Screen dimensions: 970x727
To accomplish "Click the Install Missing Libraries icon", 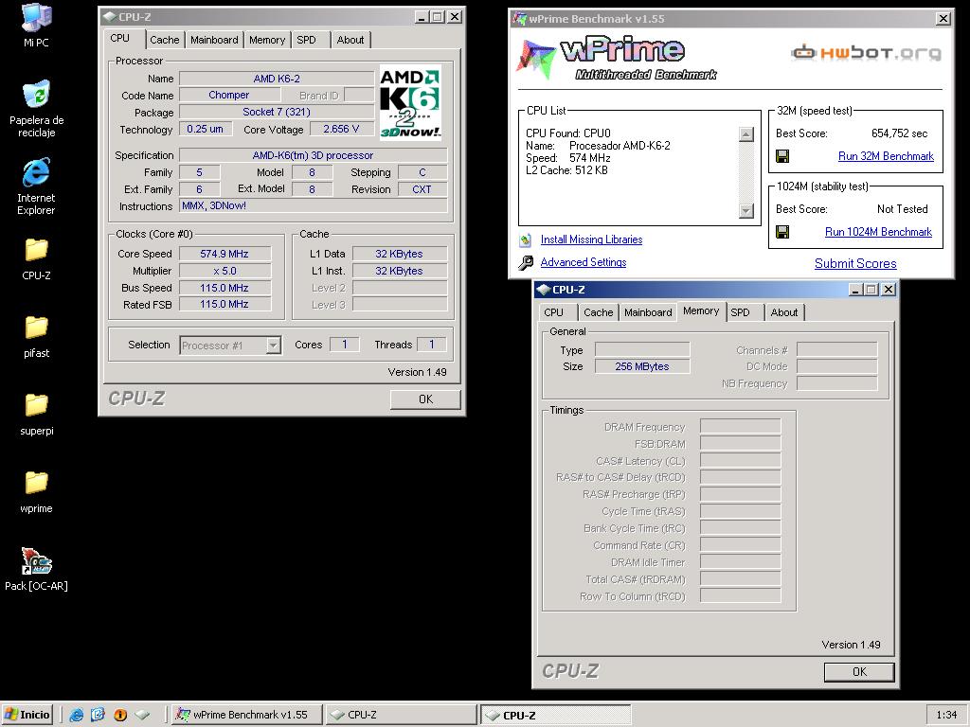I will [526, 239].
